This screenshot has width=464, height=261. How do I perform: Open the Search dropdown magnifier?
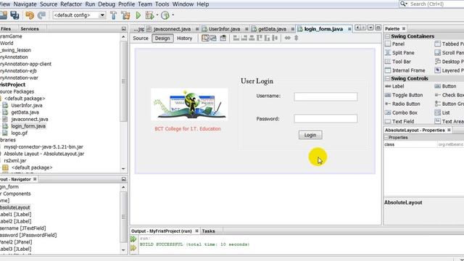point(403,4)
